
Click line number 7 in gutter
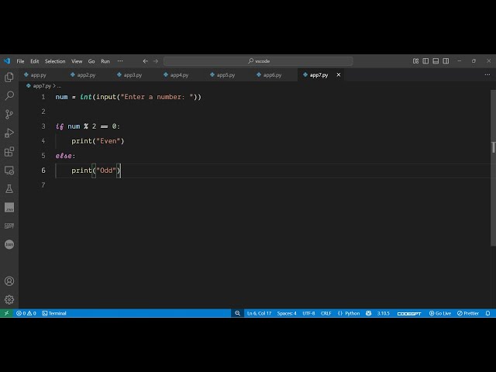(x=43, y=185)
